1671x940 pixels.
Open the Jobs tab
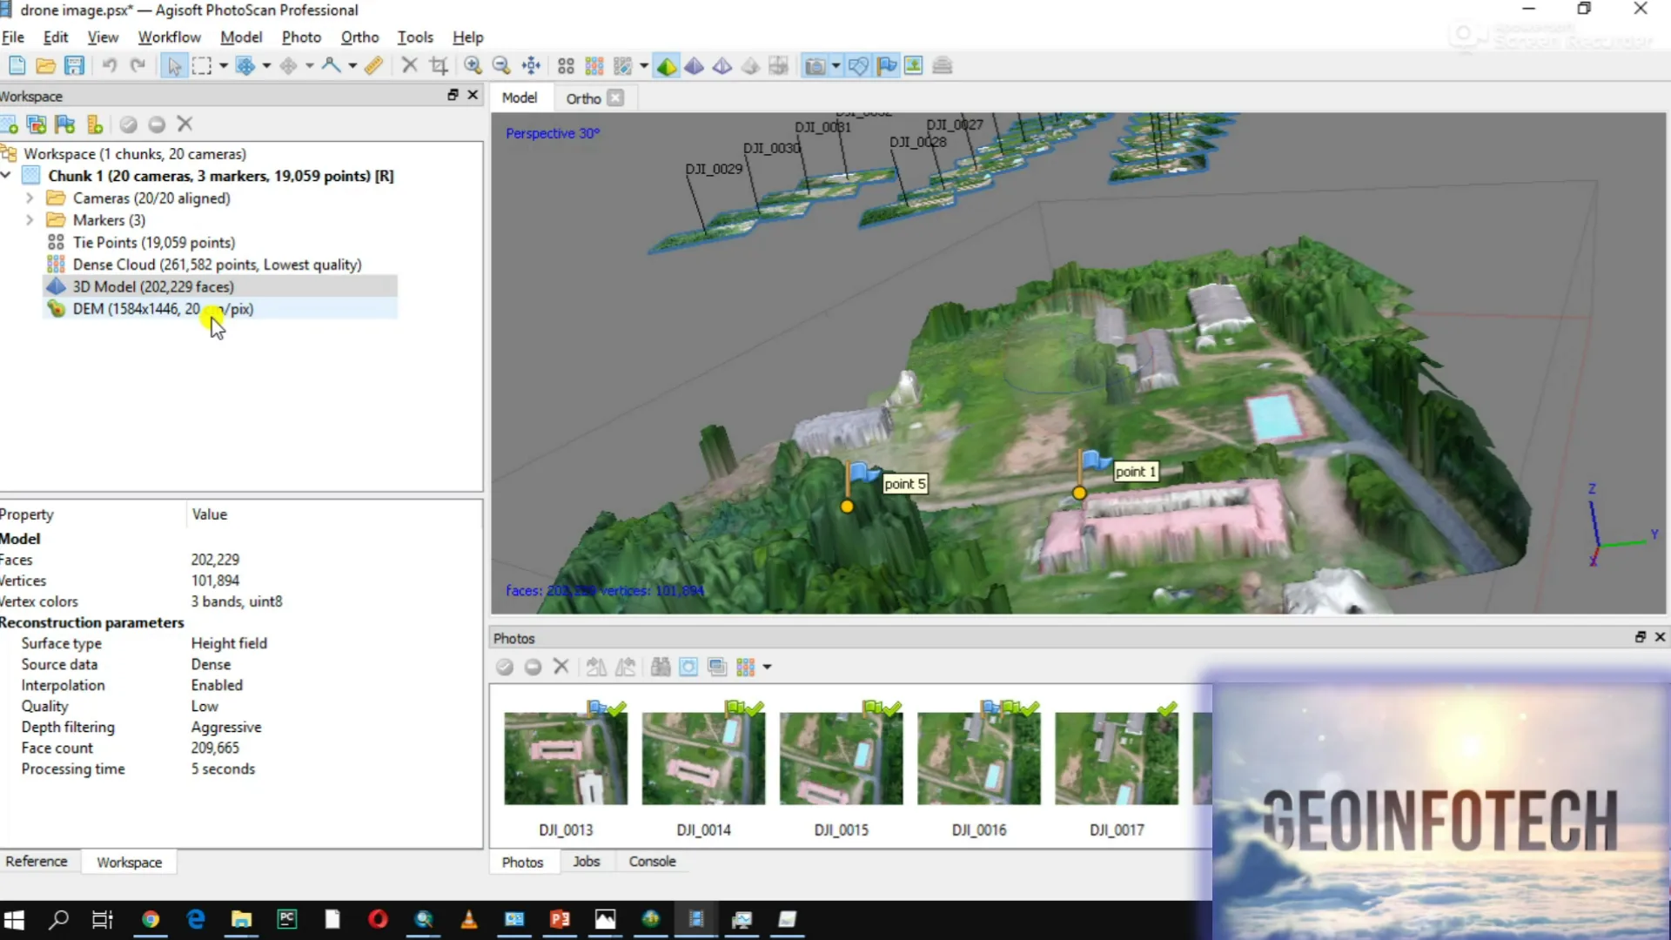click(x=586, y=862)
